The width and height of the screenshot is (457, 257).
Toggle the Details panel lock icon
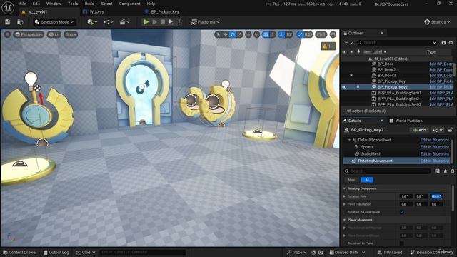coord(451,130)
